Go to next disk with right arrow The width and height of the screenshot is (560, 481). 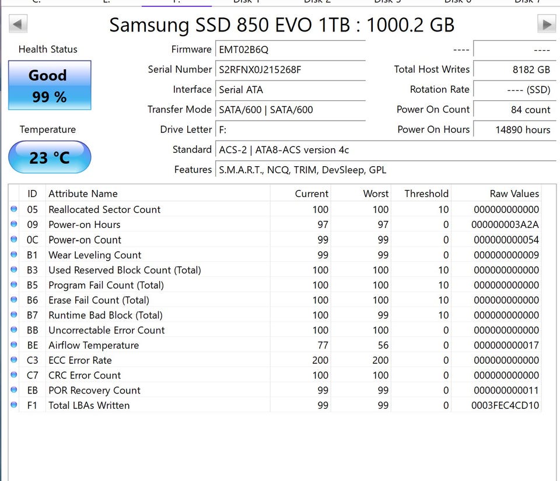[x=547, y=24]
